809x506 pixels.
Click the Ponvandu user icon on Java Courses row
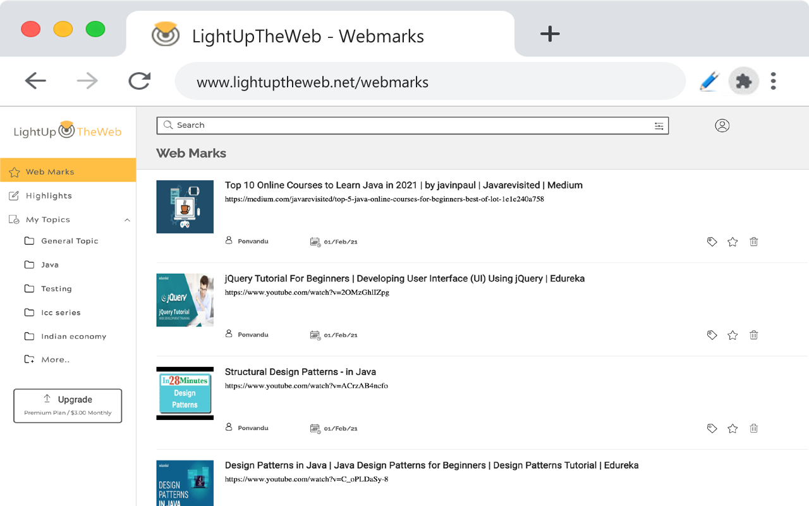(x=229, y=241)
